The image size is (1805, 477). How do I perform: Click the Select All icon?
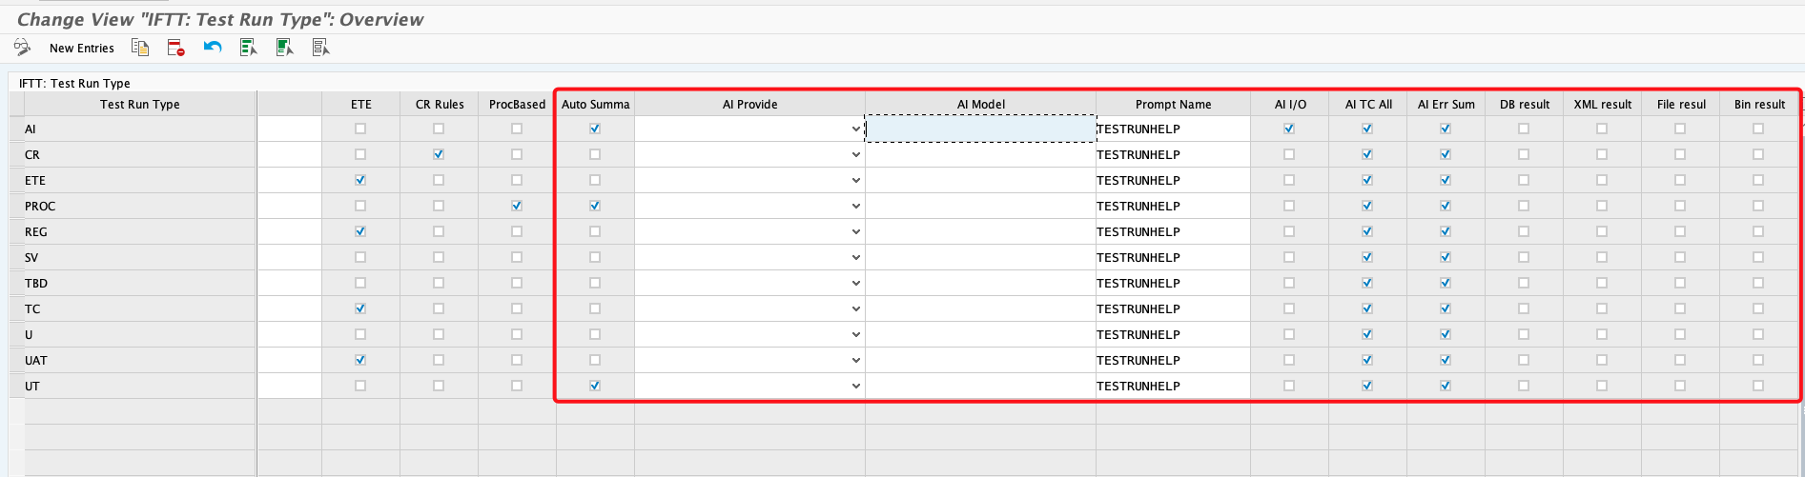249,48
